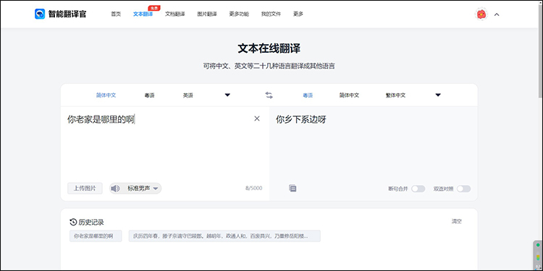The width and height of the screenshot is (543, 271).
Task: Open history item 庆历四年春
Action: point(224,236)
